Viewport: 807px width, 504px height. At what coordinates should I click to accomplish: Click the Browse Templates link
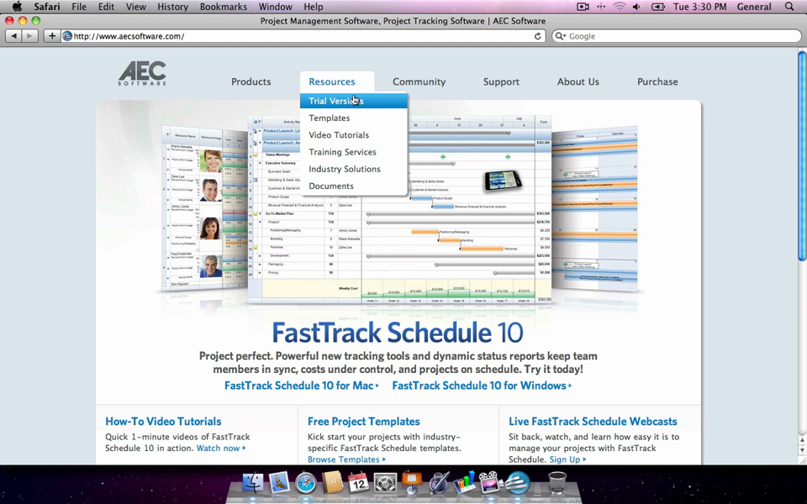(x=346, y=459)
